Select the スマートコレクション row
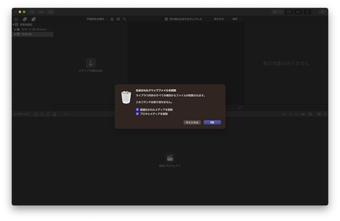This screenshot has width=340, height=221. (33, 29)
